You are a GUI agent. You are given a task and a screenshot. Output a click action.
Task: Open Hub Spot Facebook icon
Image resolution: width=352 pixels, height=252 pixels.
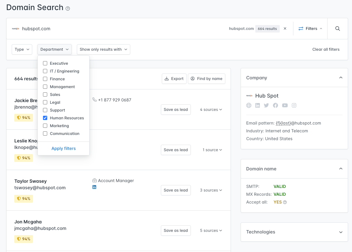pyautogui.click(x=275, y=105)
